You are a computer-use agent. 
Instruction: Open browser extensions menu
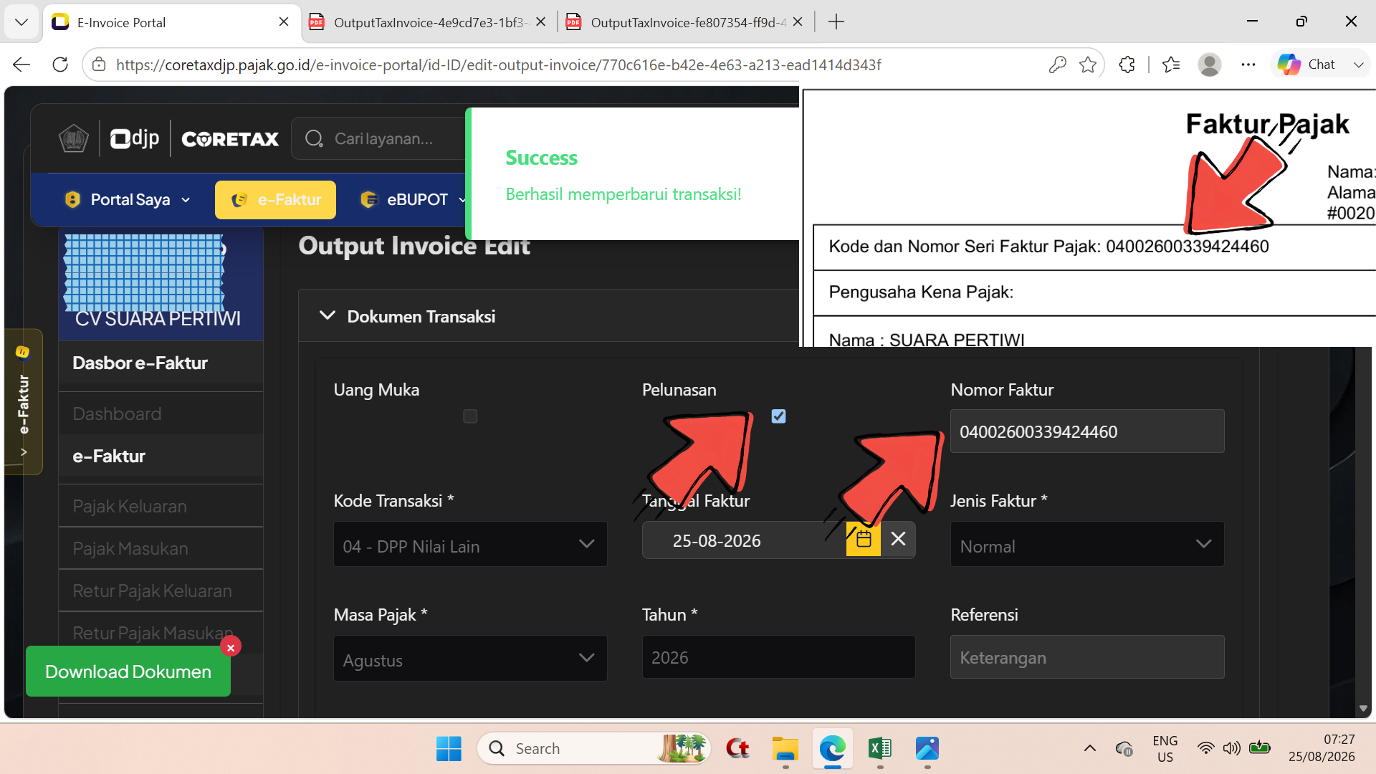coord(1127,65)
